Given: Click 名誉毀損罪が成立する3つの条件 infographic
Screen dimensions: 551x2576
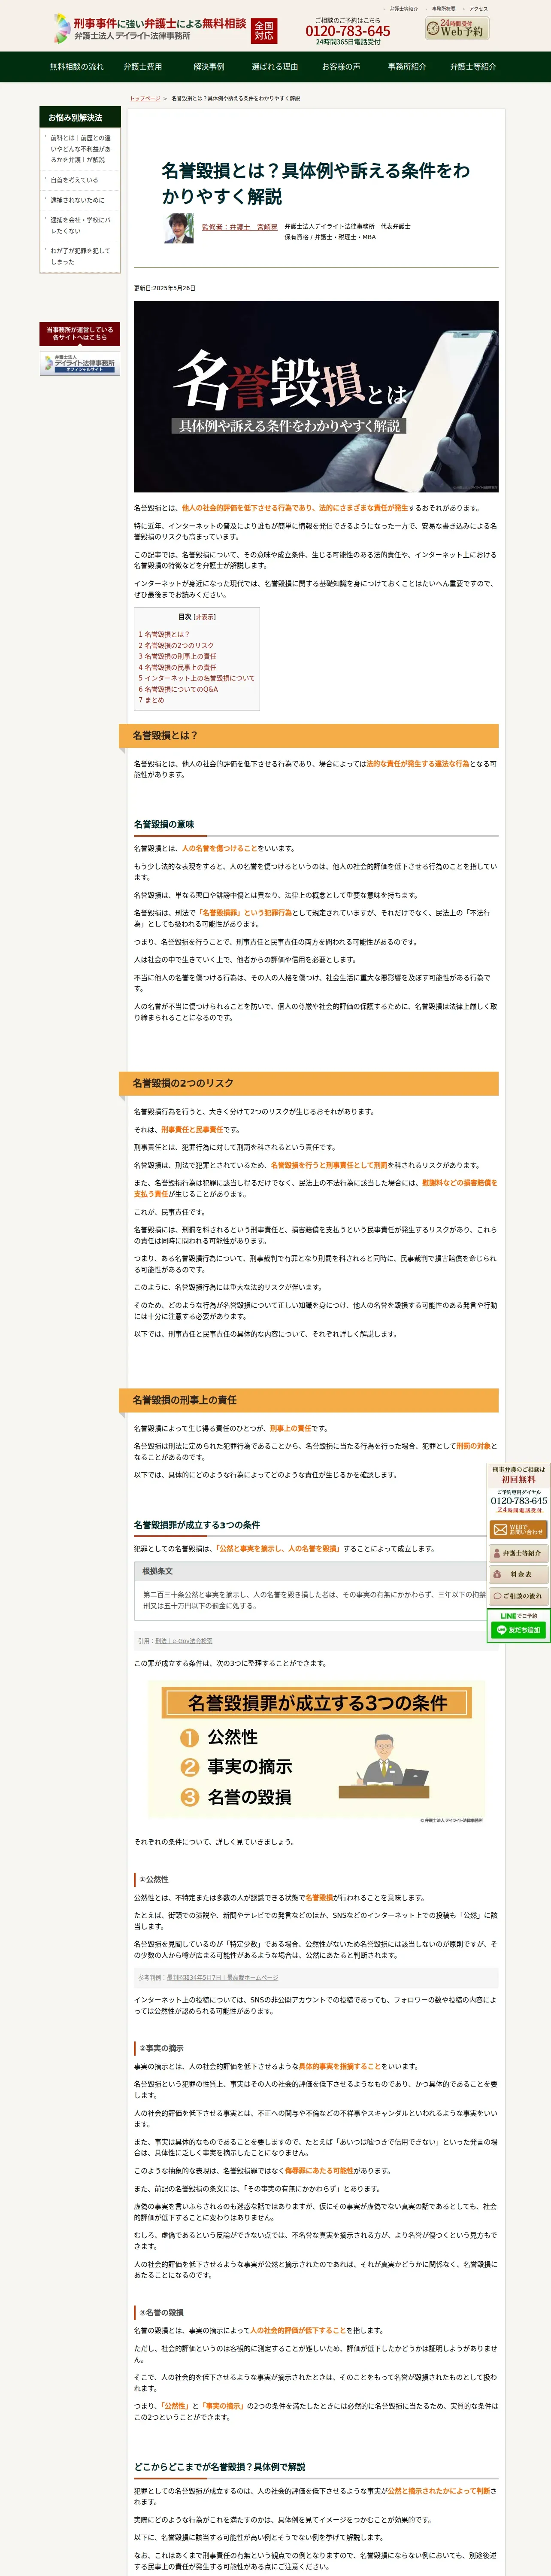Looking at the screenshot, I should pos(316,1753).
